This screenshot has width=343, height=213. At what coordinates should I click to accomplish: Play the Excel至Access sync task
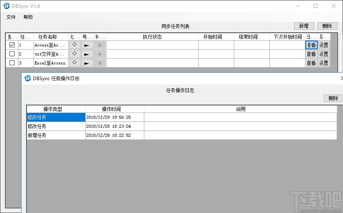pyautogui.click(x=87, y=63)
